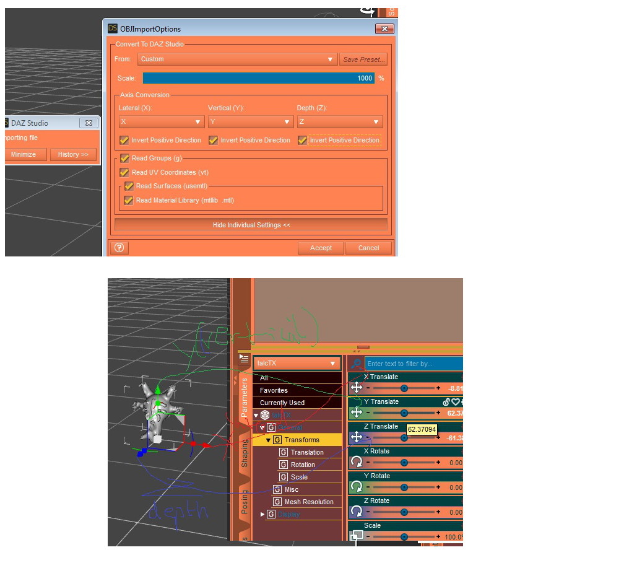Click the X Rotate slider handle

(x=404, y=462)
